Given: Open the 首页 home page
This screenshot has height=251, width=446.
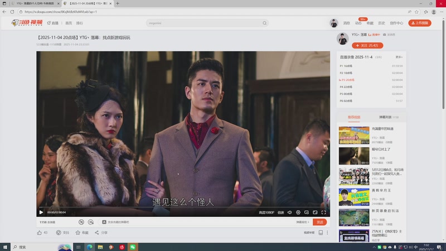Looking at the screenshot, I should coord(69,23).
